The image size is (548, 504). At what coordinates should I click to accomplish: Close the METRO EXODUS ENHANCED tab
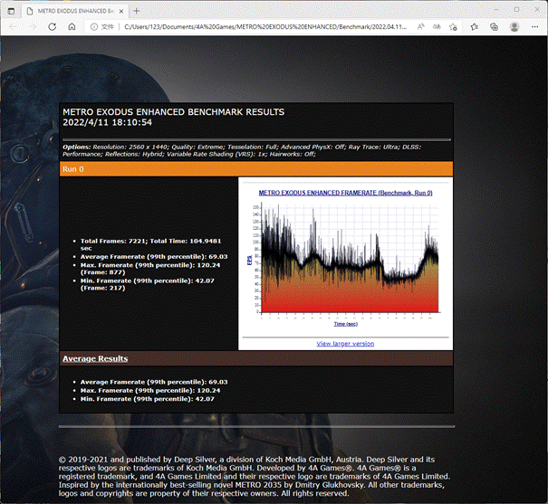[x=120, y=11]
